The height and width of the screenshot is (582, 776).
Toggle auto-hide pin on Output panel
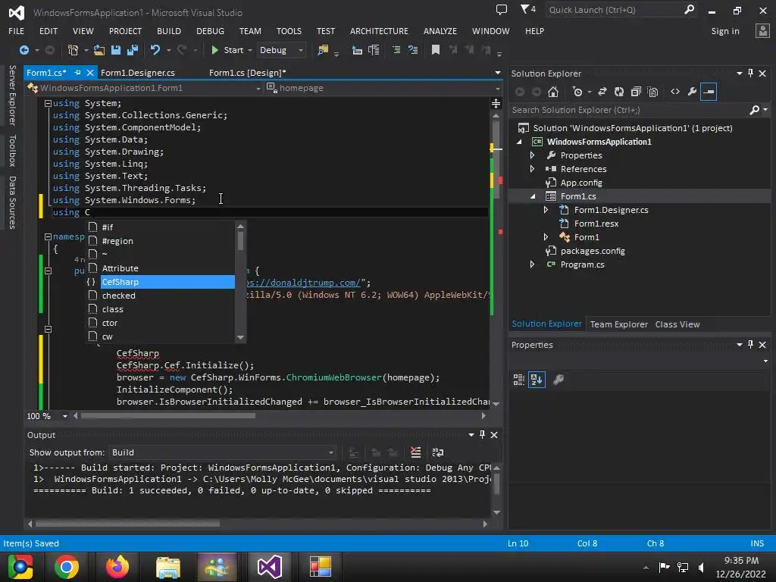(482, 434)
